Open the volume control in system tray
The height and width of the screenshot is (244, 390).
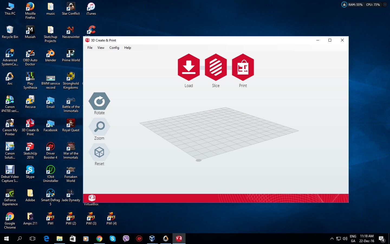click(345, 239)
